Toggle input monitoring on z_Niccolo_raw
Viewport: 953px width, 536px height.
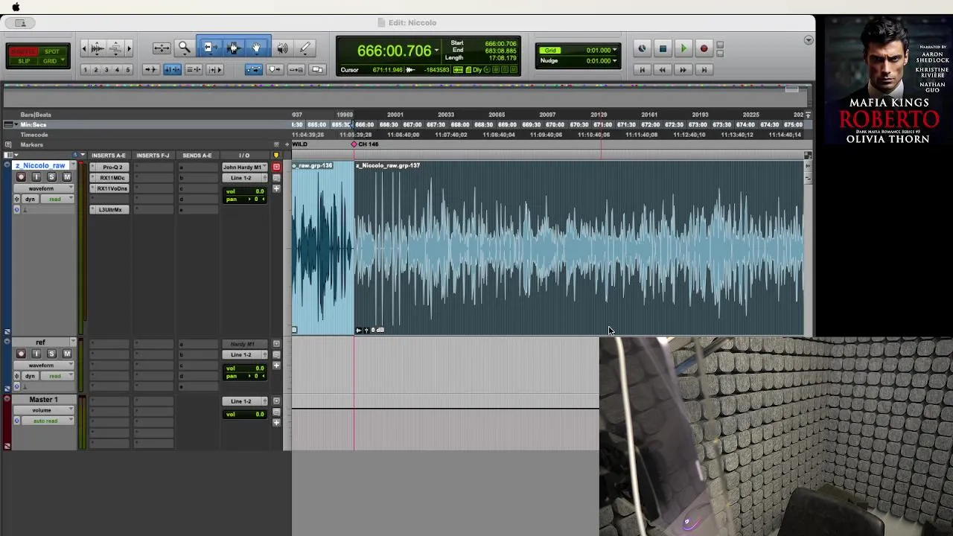coord(36,177)
